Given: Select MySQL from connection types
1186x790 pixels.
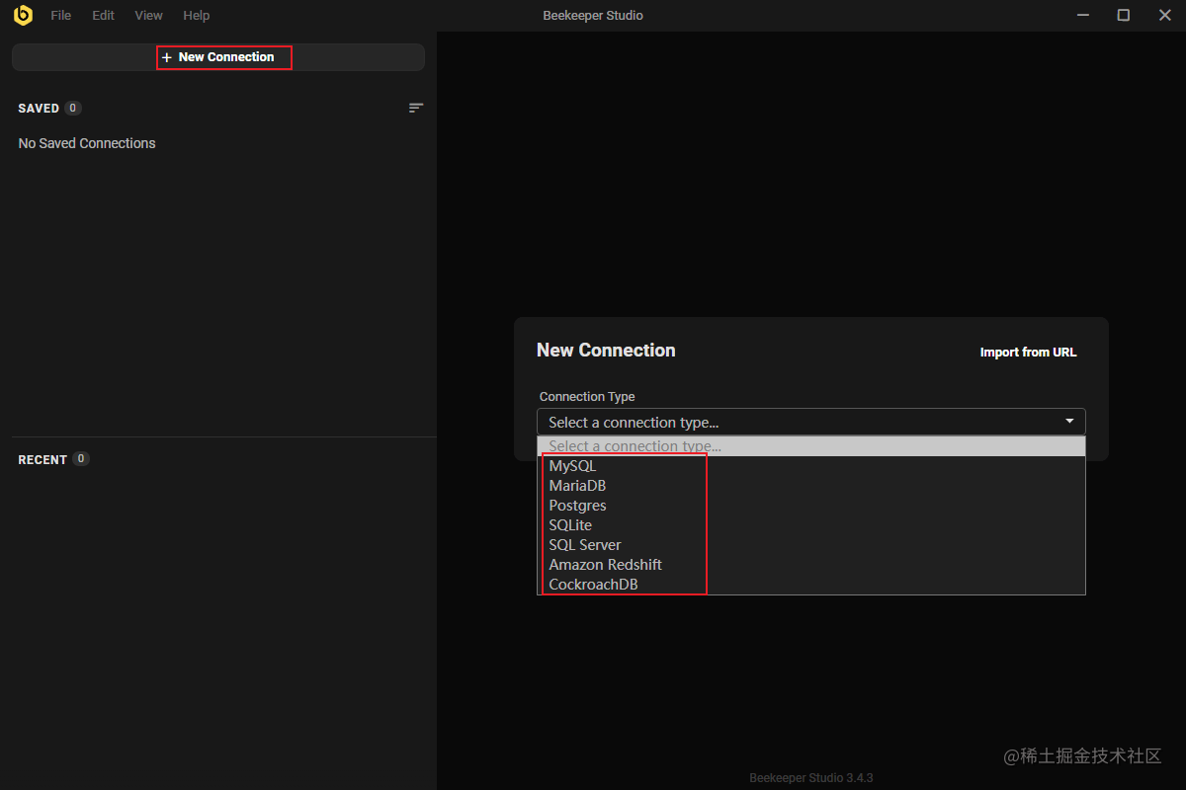Looking at the screenshot, I should tap(811, 466).
